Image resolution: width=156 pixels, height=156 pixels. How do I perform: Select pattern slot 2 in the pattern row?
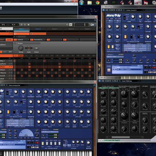click(x=21, y=56)
